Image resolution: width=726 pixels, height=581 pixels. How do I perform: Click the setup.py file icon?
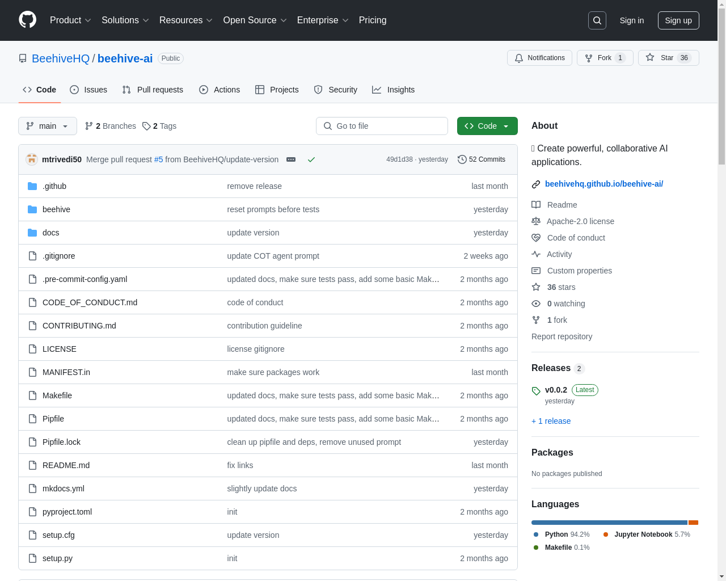click(32, 558)
